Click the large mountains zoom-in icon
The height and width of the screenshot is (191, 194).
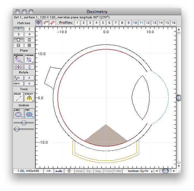[59, 171]
